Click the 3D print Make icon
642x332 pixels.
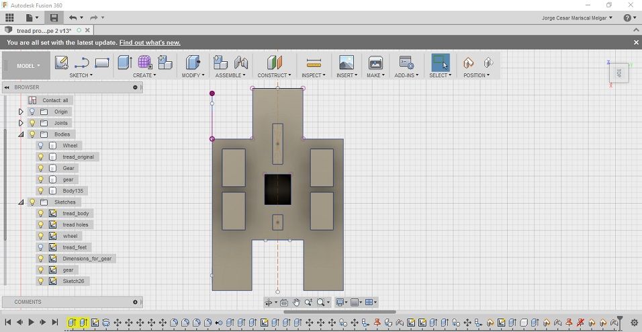tap(375, 63)
